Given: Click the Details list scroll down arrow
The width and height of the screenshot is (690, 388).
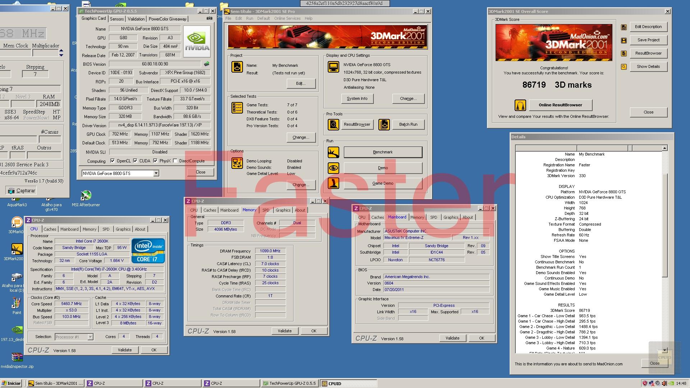Looking at the screenshot, I should tap(664, 350).
